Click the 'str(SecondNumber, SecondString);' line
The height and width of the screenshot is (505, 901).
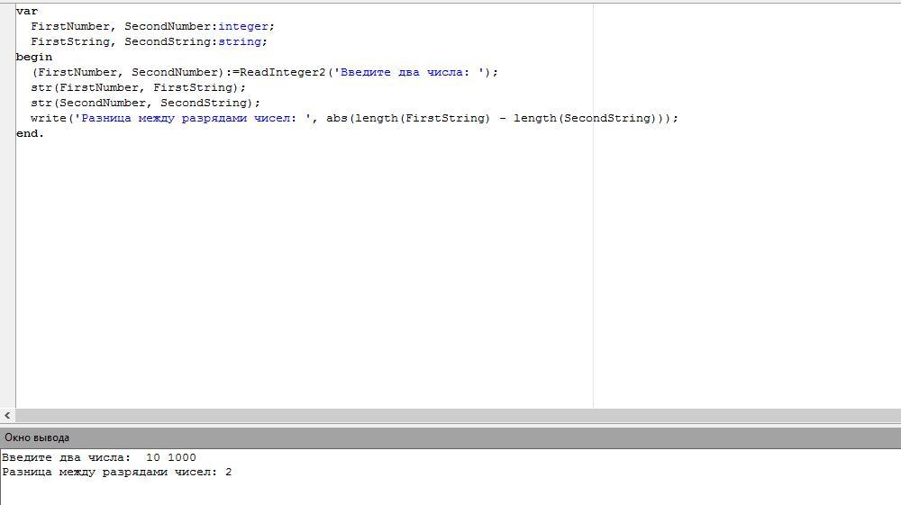coord(145,103)
